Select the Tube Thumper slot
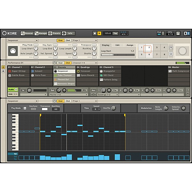This screenshot has height=192, width=192. [64, 75]
